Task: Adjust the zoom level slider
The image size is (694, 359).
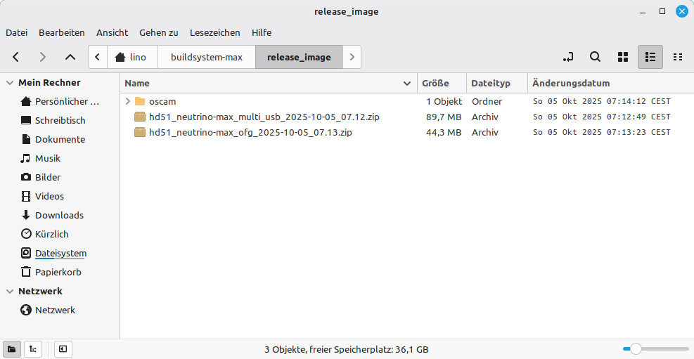Action: (636, 348)
